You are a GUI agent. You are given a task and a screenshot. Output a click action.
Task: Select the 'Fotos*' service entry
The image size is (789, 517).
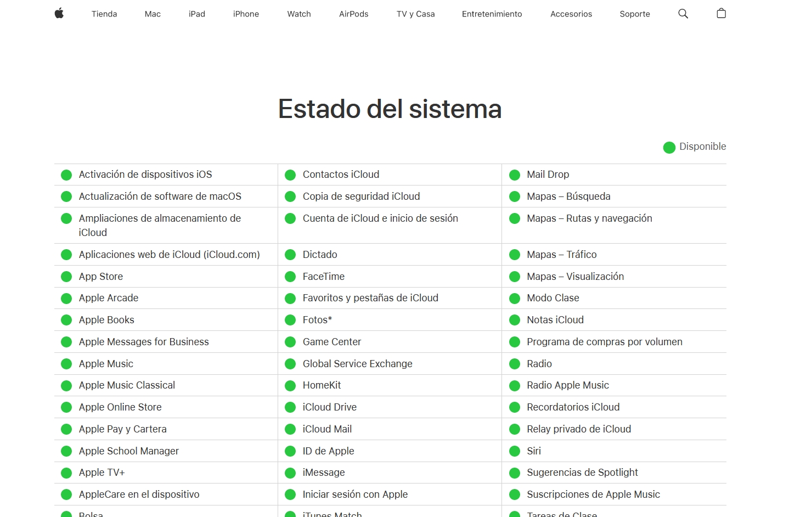coord(317,320)
